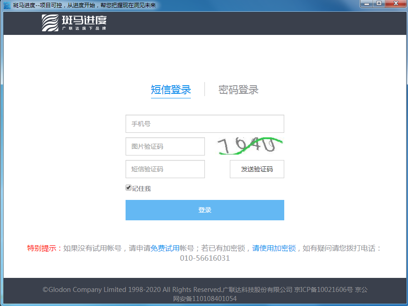Focus the 图片验证码 captcha input field

click(165, 146)
